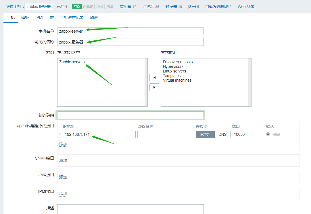Click the IPMI availability badge

[109, 7]
